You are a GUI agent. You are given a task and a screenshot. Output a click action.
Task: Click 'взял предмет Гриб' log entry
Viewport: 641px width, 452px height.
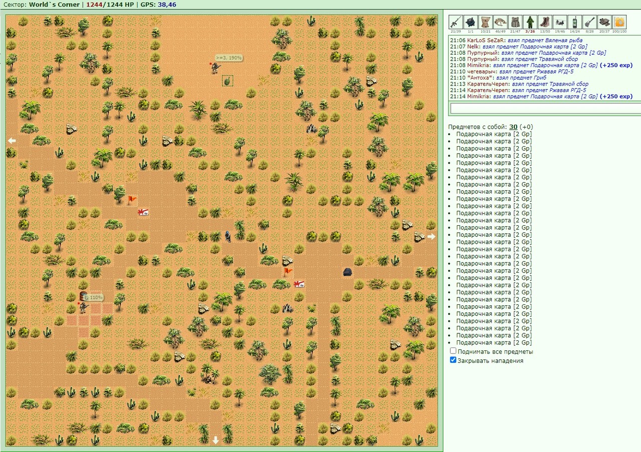click(x=522, y=78)
